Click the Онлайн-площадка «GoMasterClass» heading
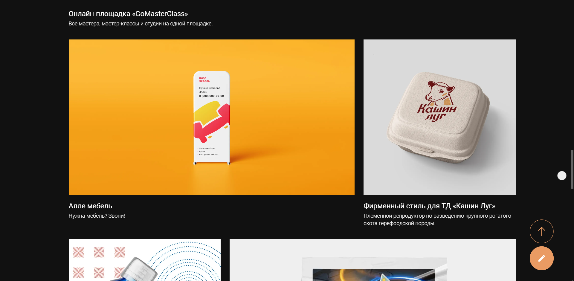This screenshot has width=574, height=281. 128,14
